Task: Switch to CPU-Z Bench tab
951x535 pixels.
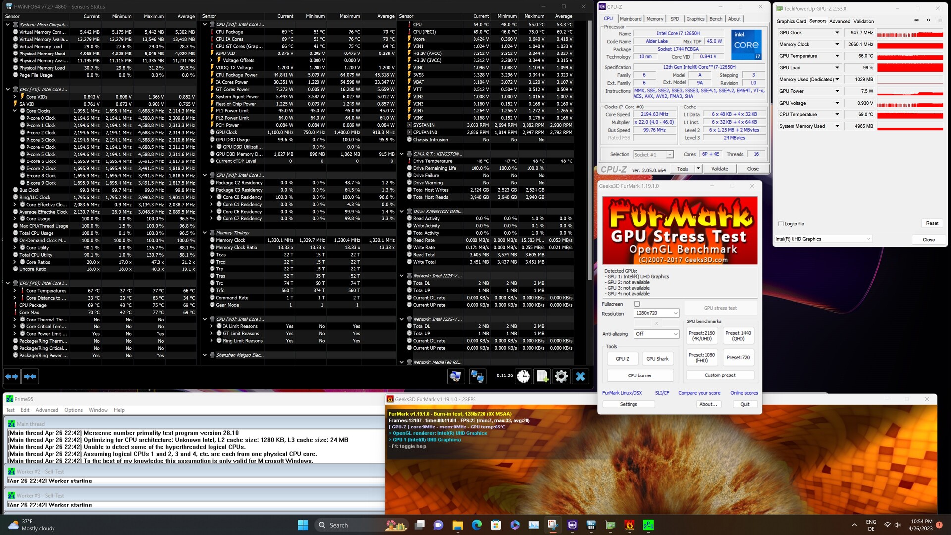Action: (x=716, y=19)
